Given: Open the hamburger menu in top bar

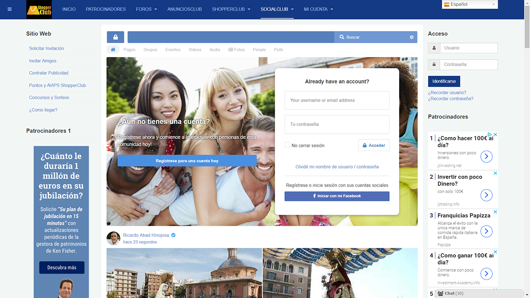Looking at the screenshot, I should (10, 9).
